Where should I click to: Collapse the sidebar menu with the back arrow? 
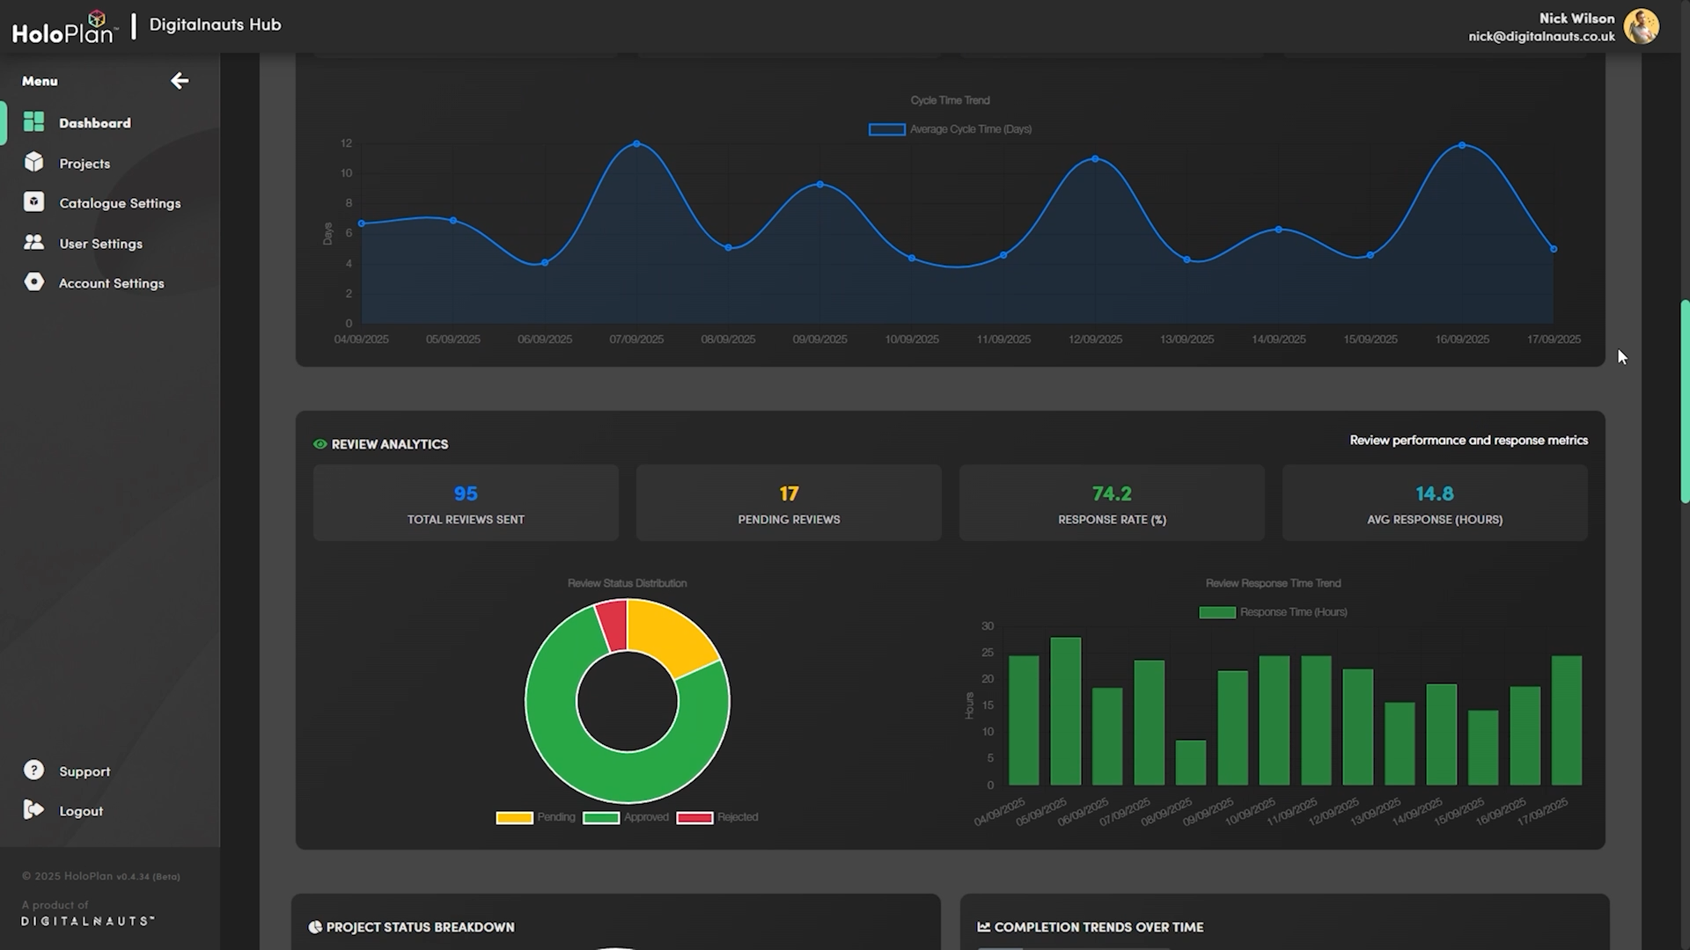[180, 81]
